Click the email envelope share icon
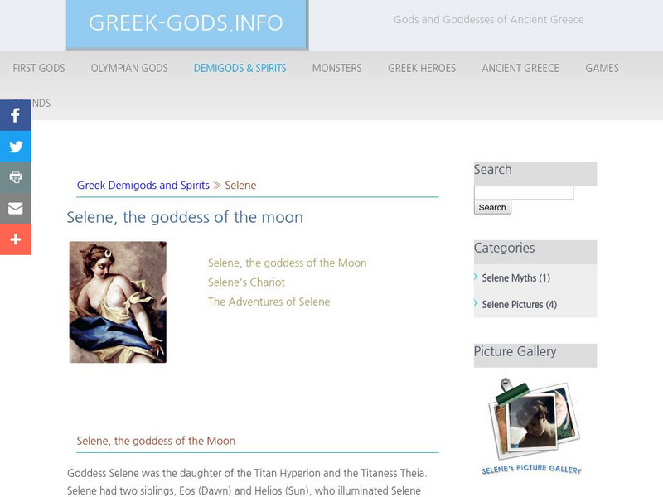663x497 pixels. coord(15,209)
